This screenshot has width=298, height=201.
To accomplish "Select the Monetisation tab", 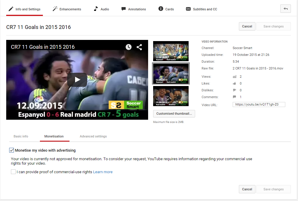I will 54,136.
